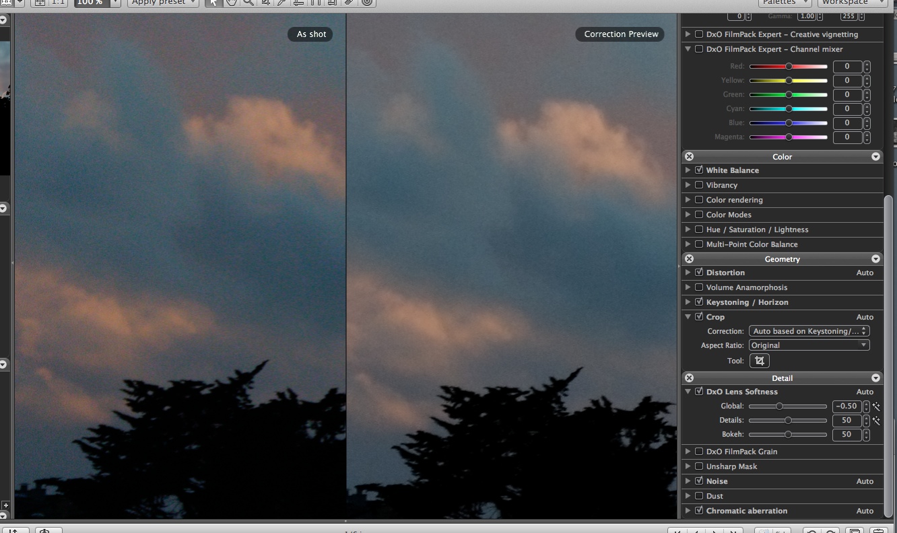
Task: Click the As shot label on image
Action: [310, 34]
